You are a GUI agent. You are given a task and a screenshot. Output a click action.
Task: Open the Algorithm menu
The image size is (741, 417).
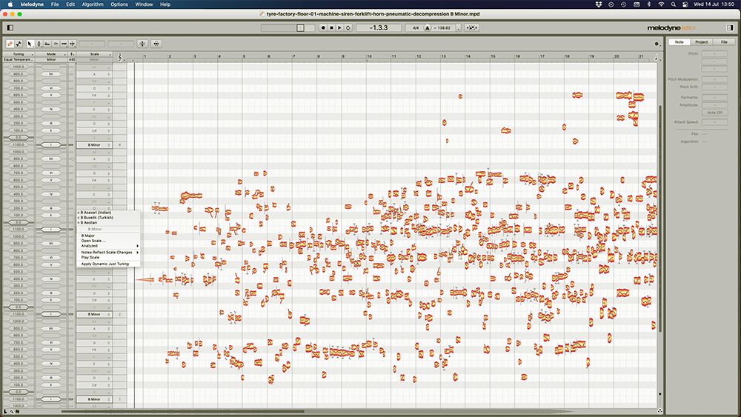(93, 4)
